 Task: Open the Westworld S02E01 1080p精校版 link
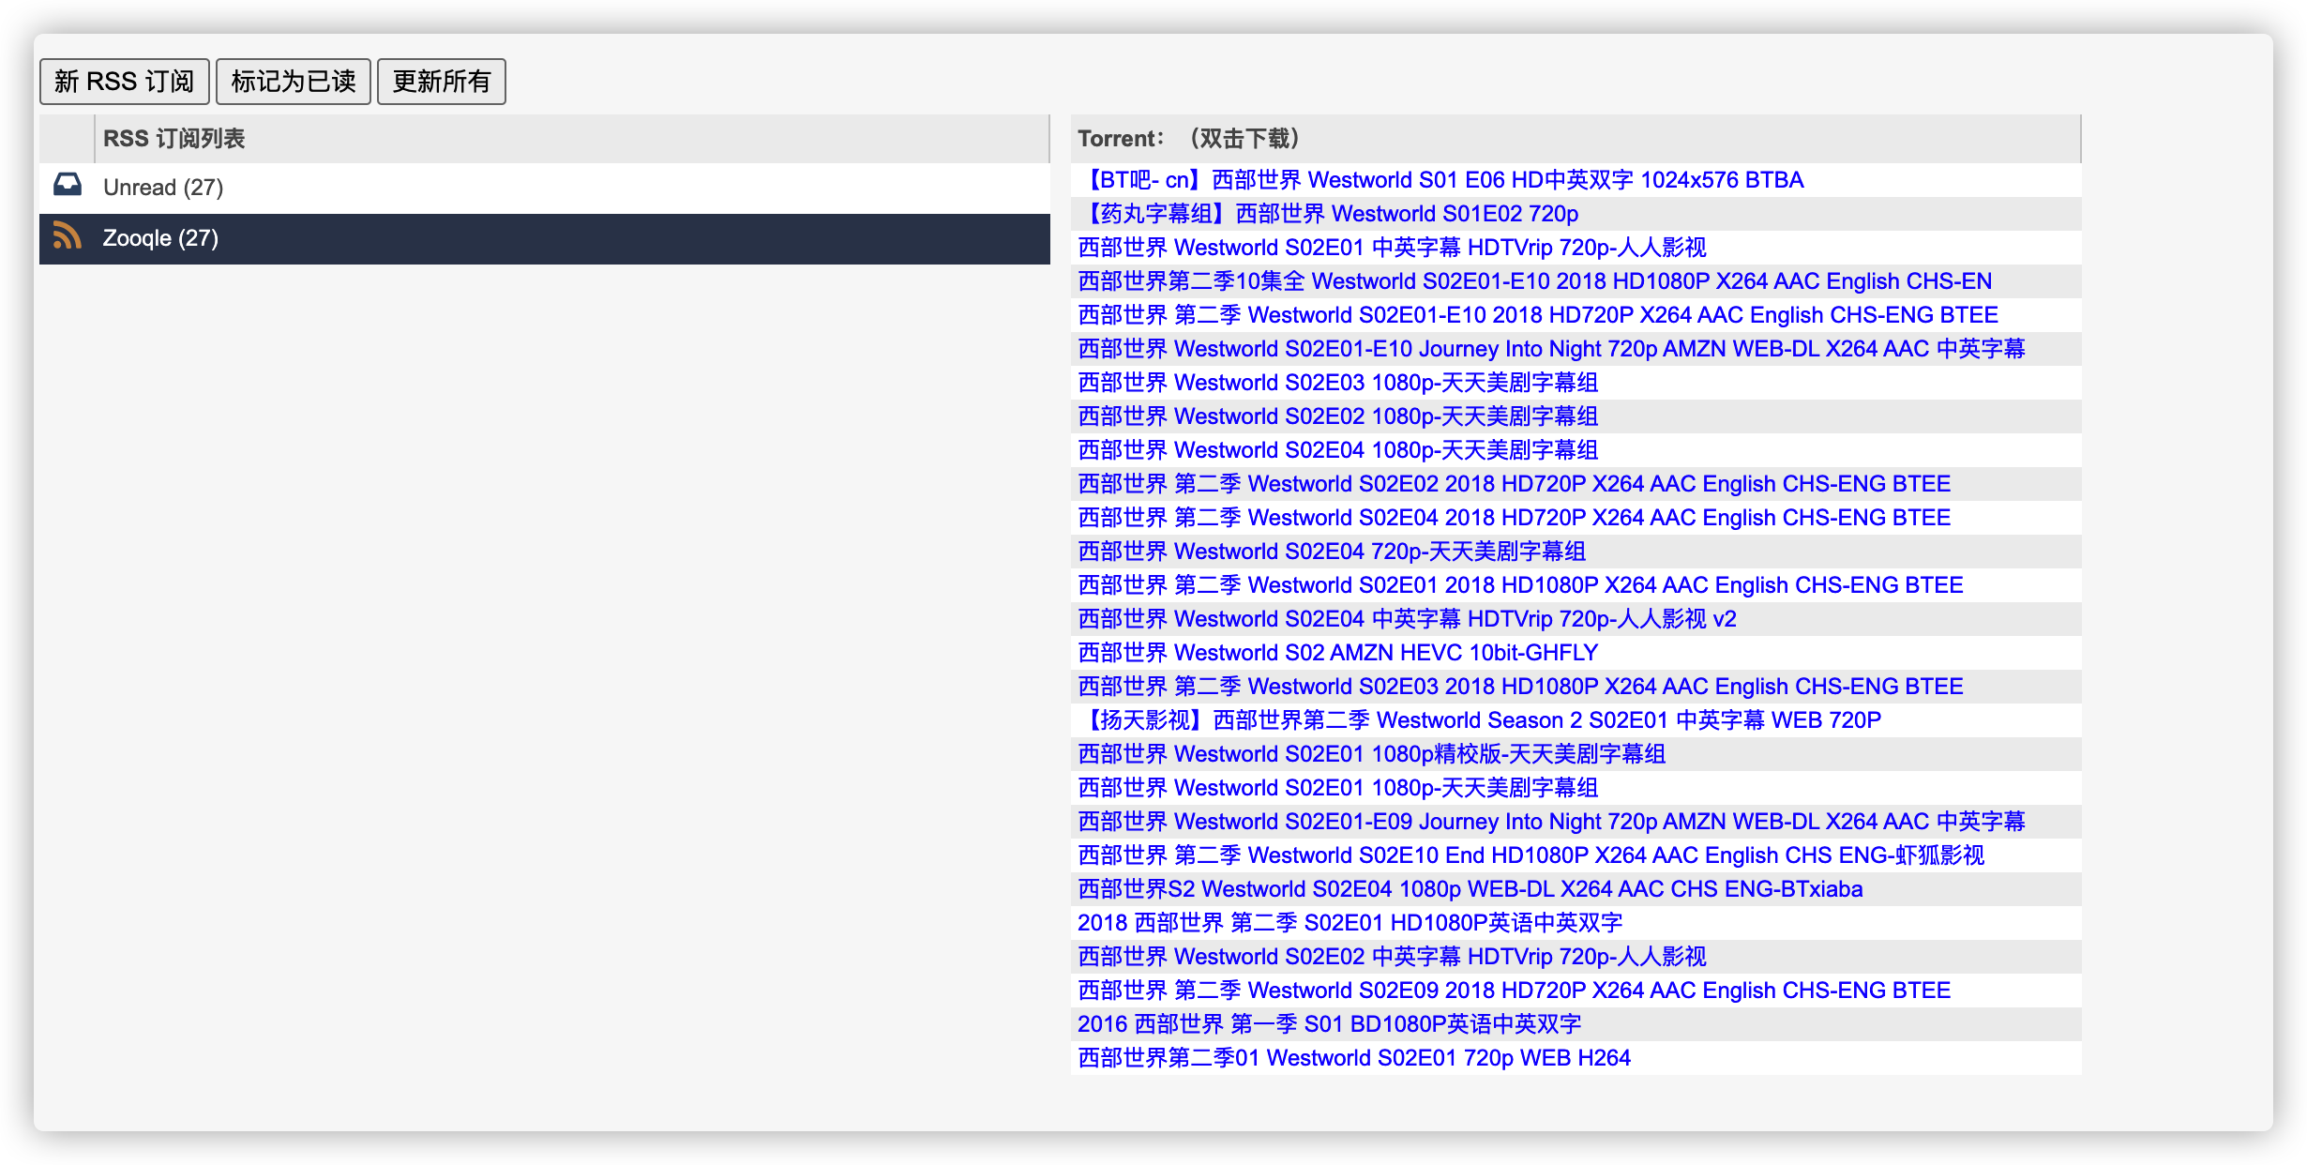pyautogui.click(x=1372, y=754)
